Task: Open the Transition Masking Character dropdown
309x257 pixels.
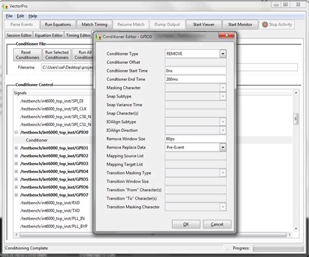Action: pyautogui.click(x=223, y=207)
